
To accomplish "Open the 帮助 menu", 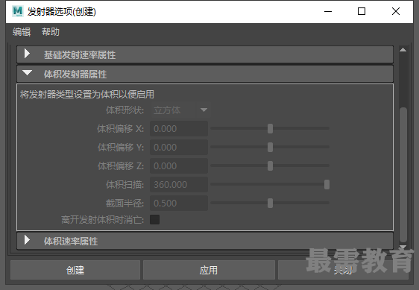I will [x=51, y=32].
